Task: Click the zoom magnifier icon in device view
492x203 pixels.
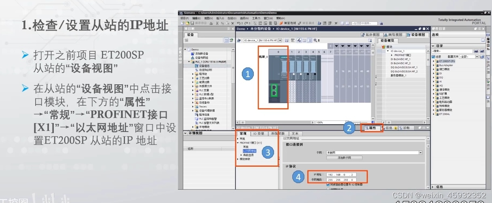Action: (316, 40)
